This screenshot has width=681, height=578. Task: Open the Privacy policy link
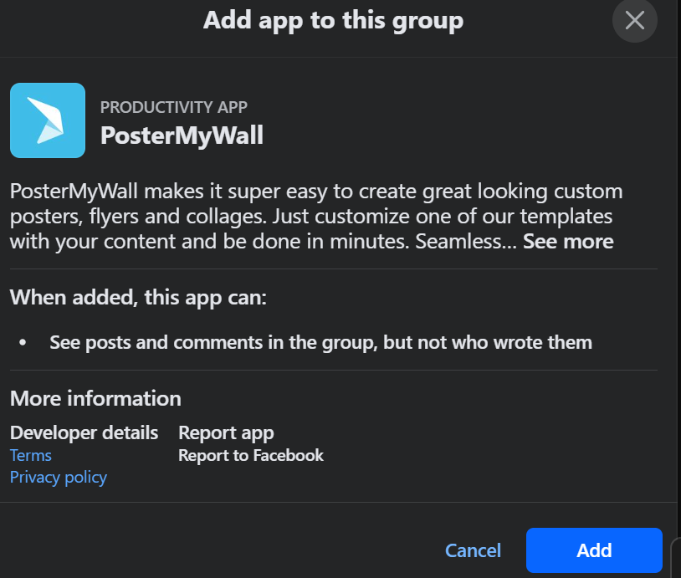pos(59,477)
